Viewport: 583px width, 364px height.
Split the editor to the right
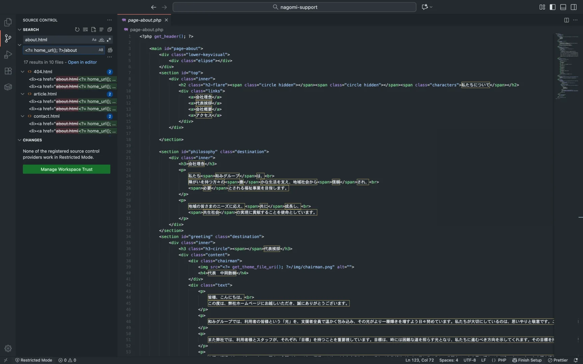coord(566,20)
